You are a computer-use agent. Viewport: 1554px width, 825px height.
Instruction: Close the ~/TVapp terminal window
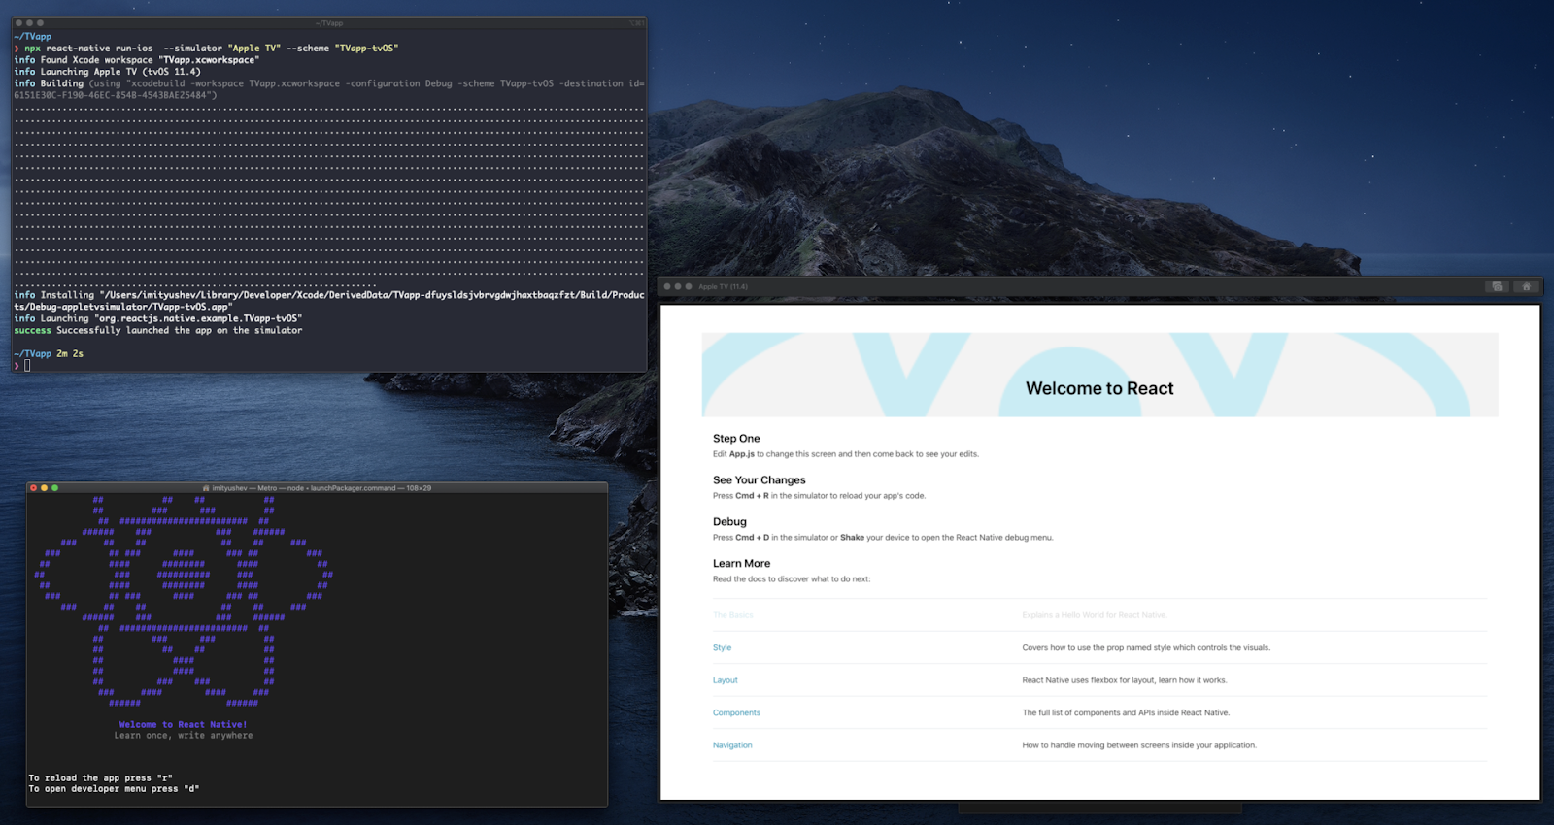(18, 22)
